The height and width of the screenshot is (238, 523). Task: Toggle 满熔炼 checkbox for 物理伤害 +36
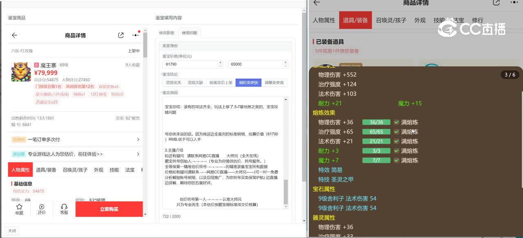pos(396,122)
